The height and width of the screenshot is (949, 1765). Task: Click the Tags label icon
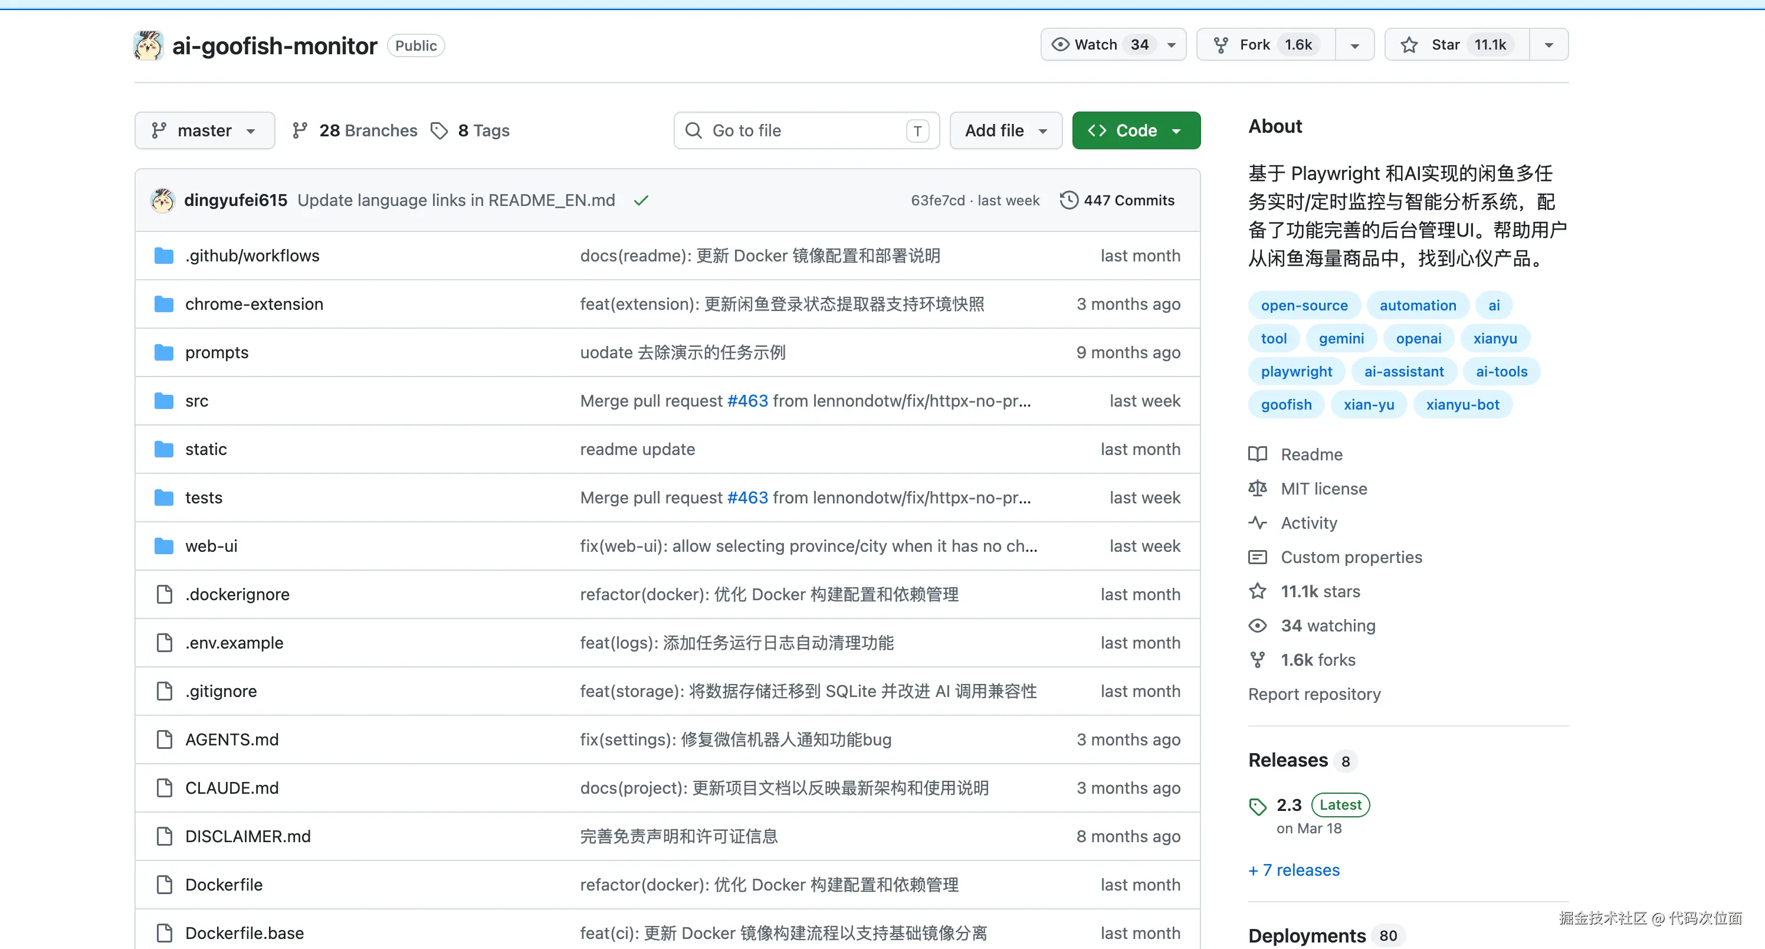439,130
